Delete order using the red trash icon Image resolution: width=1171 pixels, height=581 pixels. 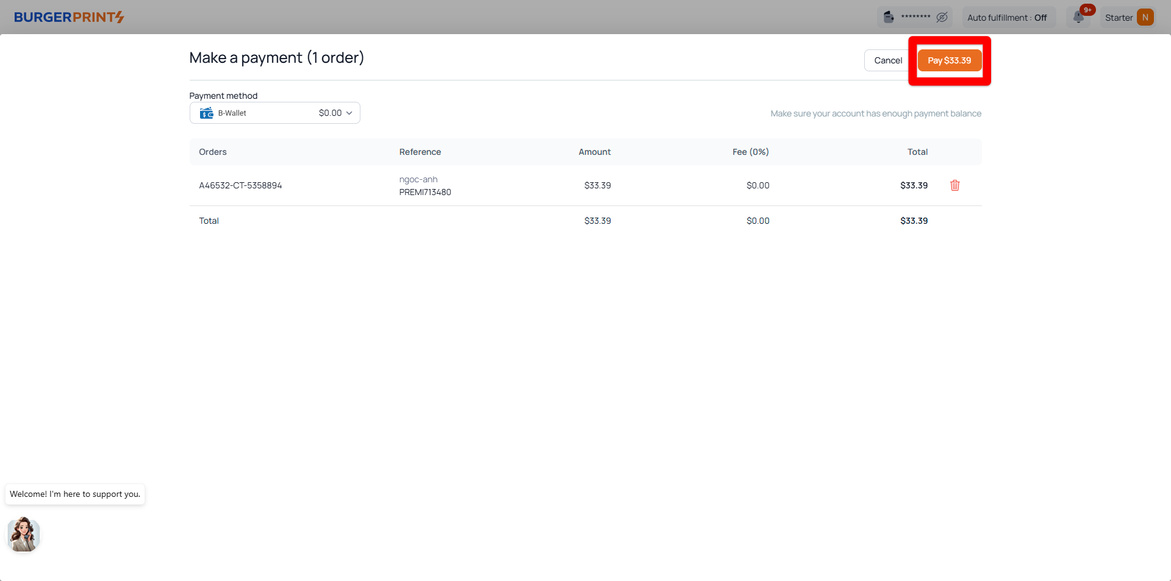point(954,185)
